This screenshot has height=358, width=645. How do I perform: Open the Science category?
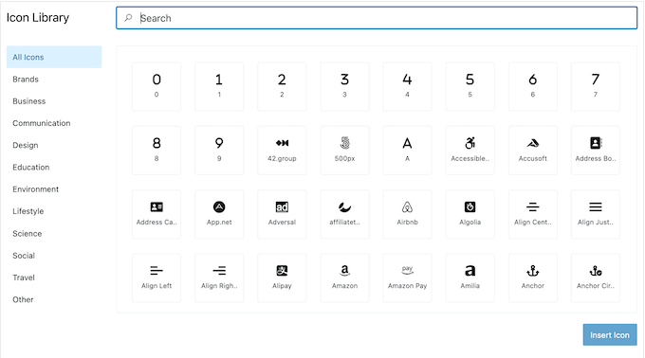54,234
